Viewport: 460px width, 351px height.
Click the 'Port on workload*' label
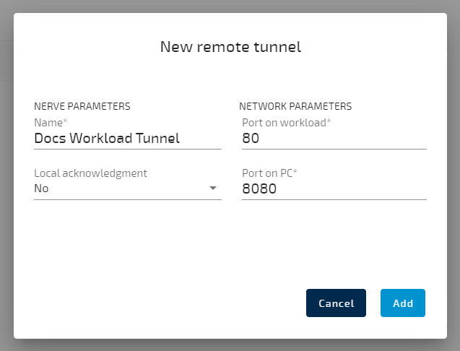286,122
